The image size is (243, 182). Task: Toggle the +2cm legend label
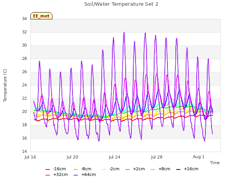point(139,169)
